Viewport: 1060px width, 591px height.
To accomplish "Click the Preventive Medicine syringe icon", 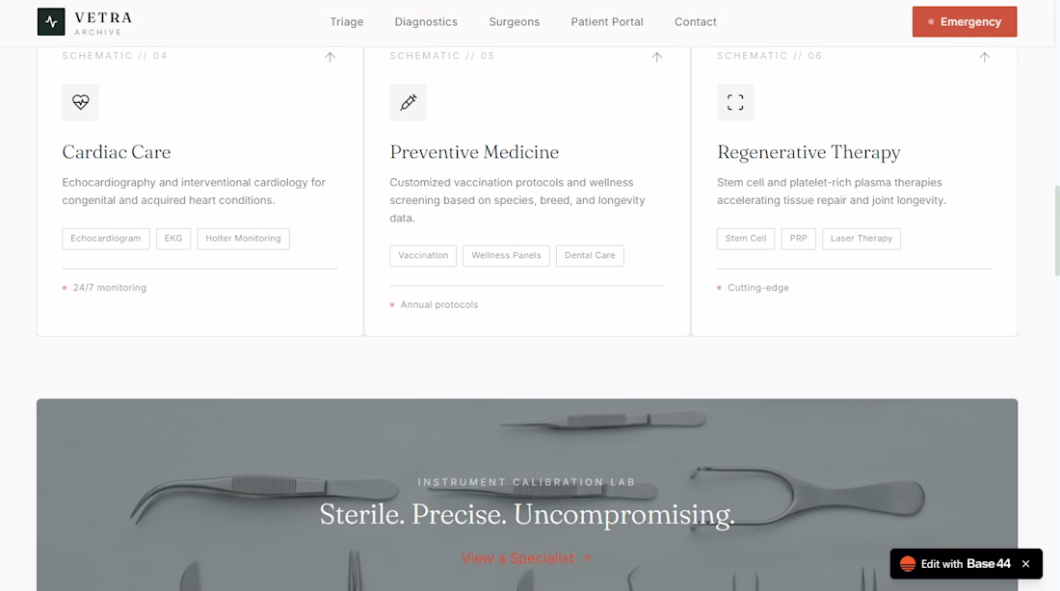I will 409,102.
